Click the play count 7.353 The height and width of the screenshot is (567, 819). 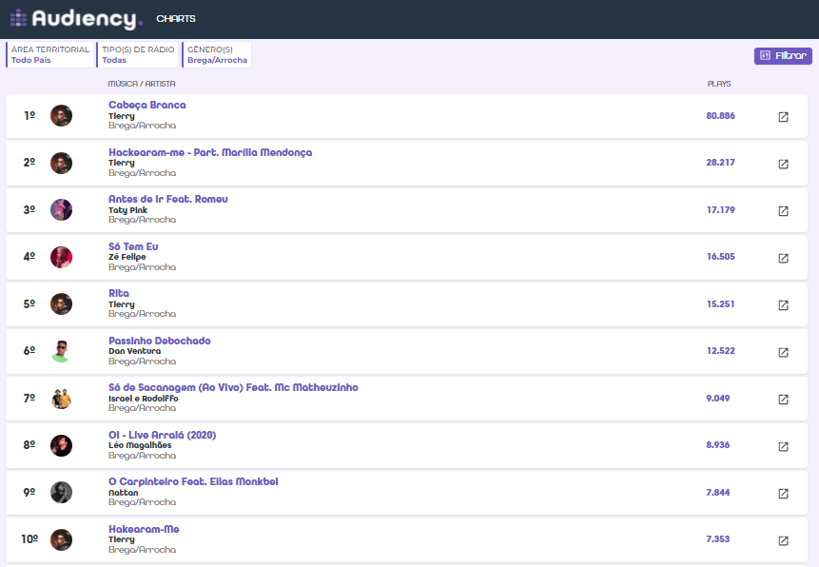(718, 538)
